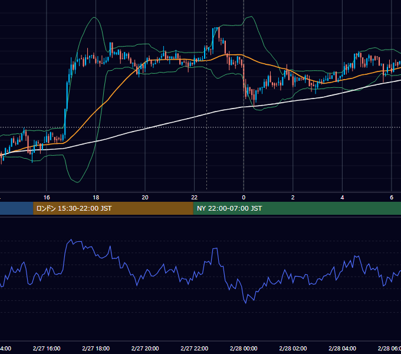Click the "2/28 00:00" label on the oscillator axis
The width and height of the screenshot is (401, 354).
244,348
